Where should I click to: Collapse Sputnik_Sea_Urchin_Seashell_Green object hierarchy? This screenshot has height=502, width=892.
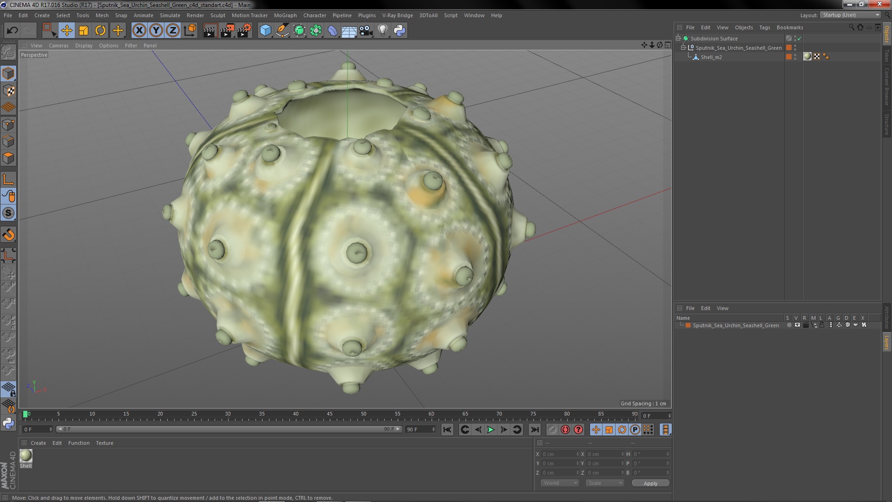coord(684,48)
